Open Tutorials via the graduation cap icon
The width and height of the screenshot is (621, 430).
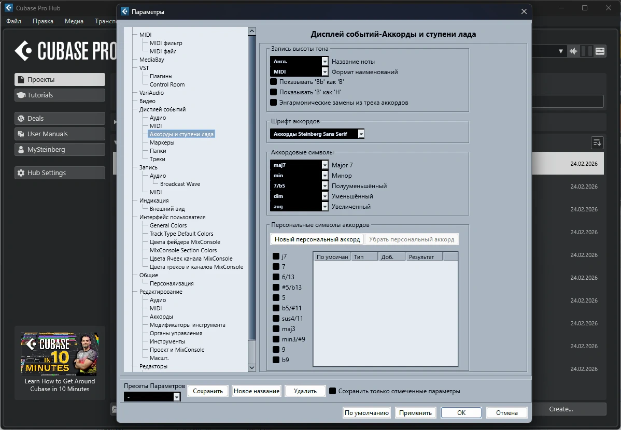point(21,95)
